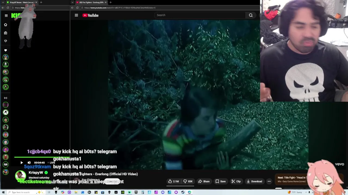This screenshot has height=195, width=348.
Task: Reload the YouTube page
Action: [x=77, y=8]
